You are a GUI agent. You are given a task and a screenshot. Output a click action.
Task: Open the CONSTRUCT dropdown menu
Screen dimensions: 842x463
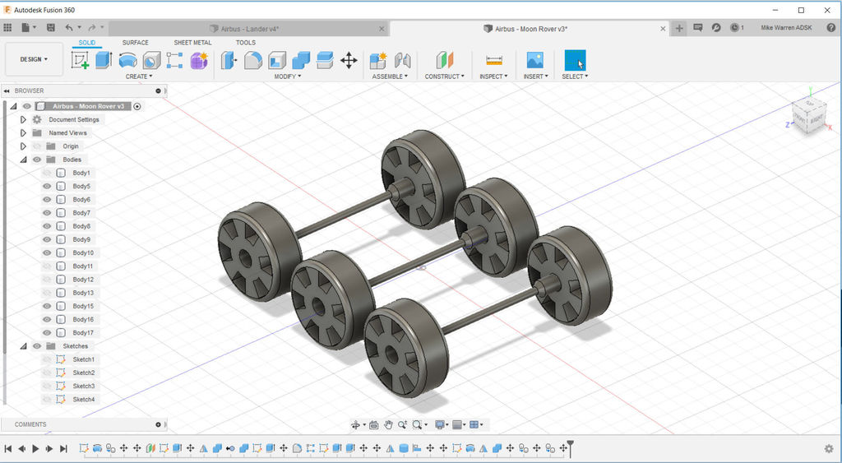click(445, 76)
